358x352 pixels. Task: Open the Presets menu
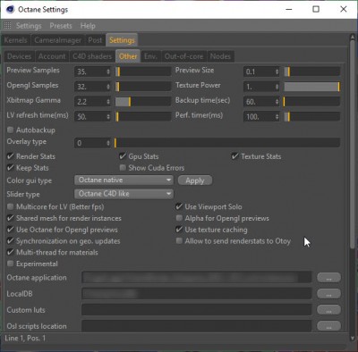(x=61, y=26)
